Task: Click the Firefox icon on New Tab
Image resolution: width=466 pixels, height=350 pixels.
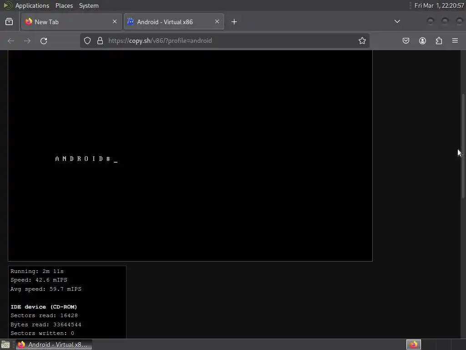Action: 29,22
